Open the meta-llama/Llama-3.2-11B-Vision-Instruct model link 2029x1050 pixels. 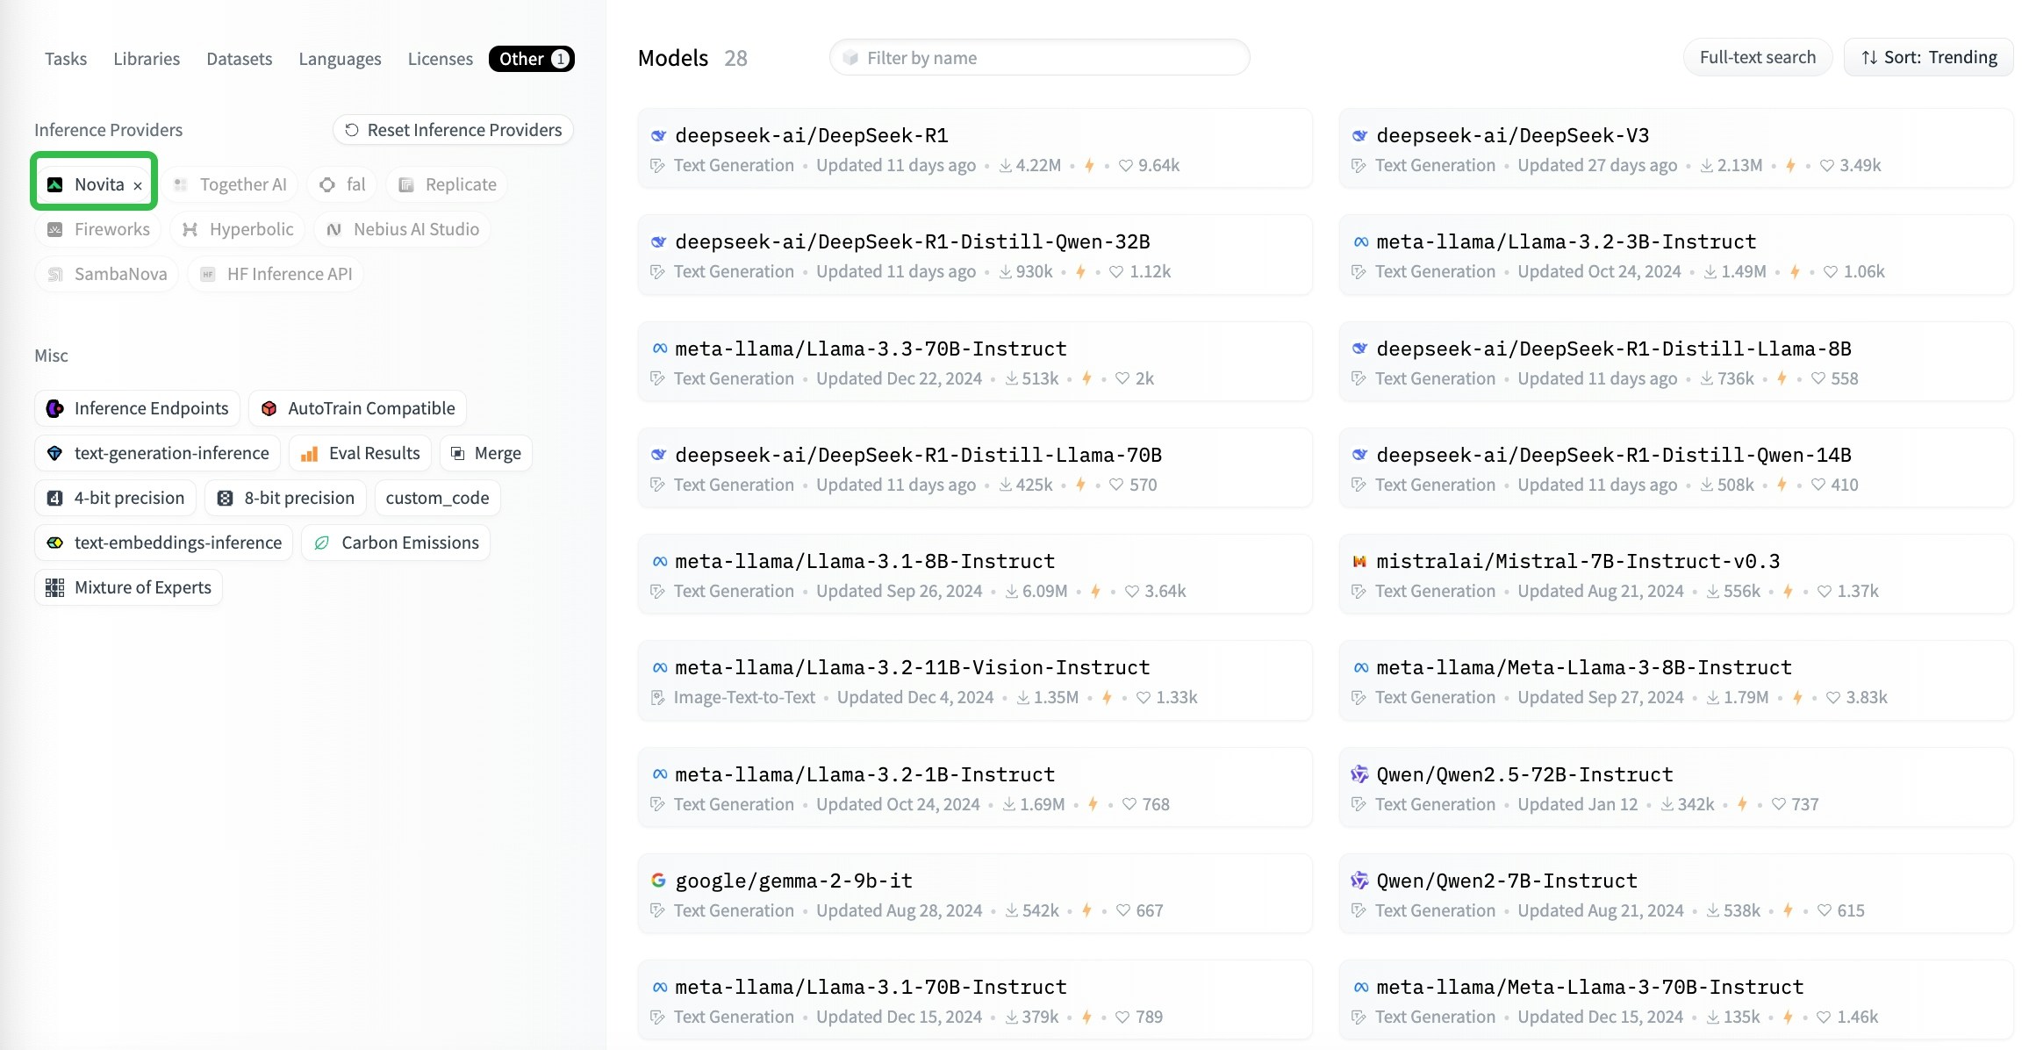point(912,667)
